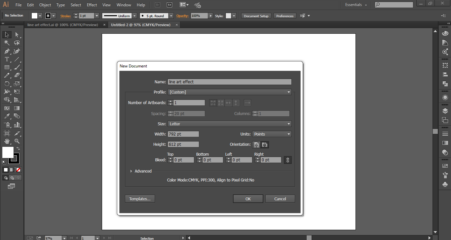This screenshot has width=451, height=240.
Task: Select the Pen tool in toolbox
Action: point(7,51)
